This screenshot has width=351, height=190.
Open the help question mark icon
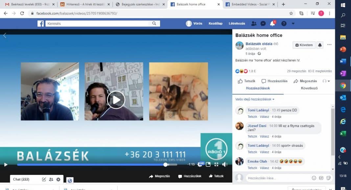coord(284,23)
